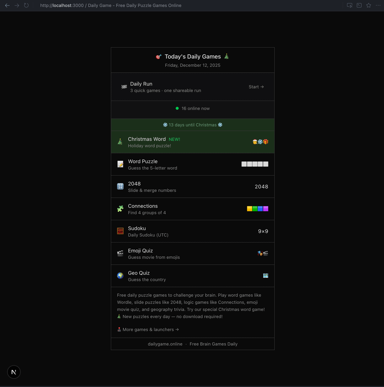This screenshot has width=384, height=387.
Task: Click the green online status dot
Action: pos(177,108)
